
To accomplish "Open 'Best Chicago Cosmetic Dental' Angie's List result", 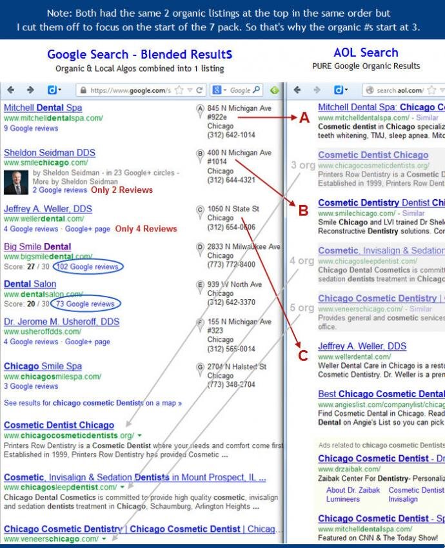I will [381, 394].
